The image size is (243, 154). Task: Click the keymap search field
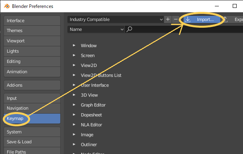pos(184,29)
